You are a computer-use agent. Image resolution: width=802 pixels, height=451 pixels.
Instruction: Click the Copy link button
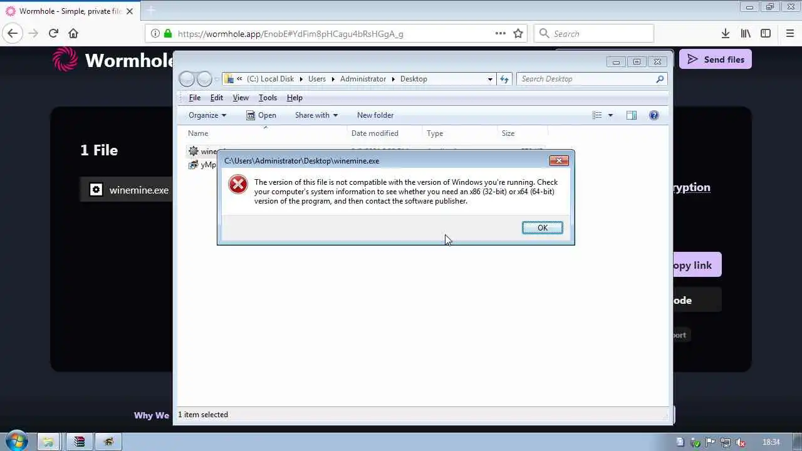[696, 265]
